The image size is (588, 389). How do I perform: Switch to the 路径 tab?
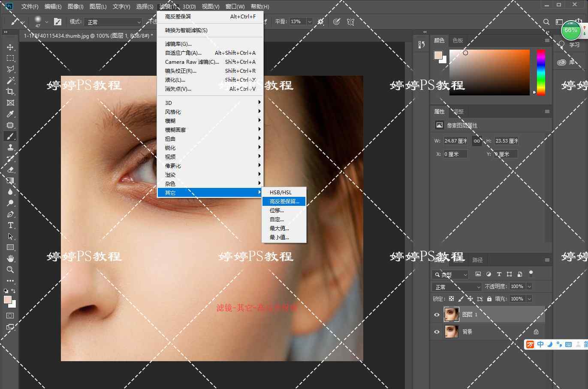(477, 260)
